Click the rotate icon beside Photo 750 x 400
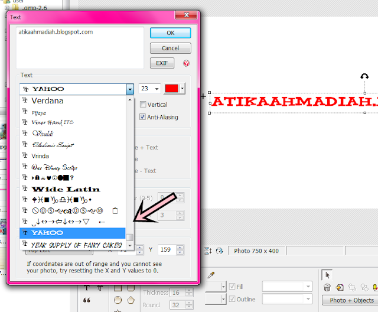The height and width of the screenshot is (312, 378). tap(220, 251)
